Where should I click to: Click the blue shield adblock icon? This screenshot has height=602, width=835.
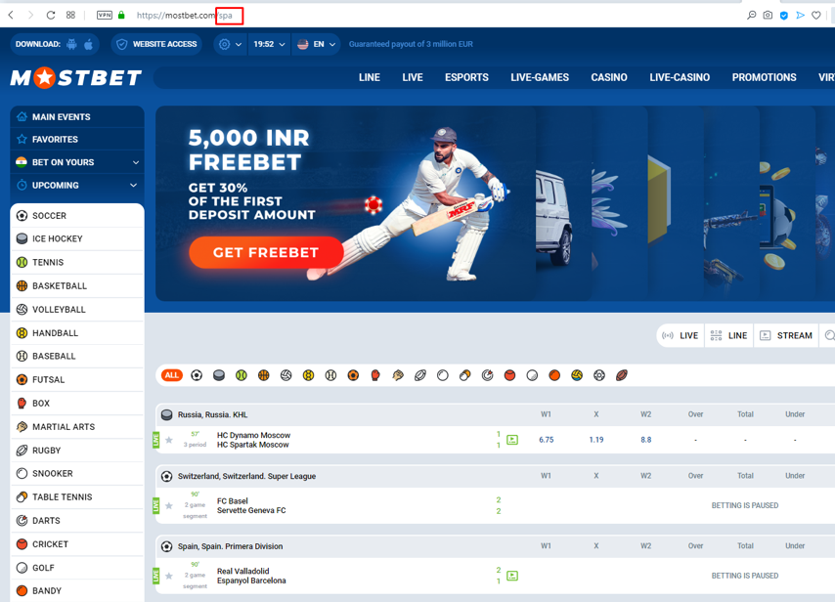[784, 15]
